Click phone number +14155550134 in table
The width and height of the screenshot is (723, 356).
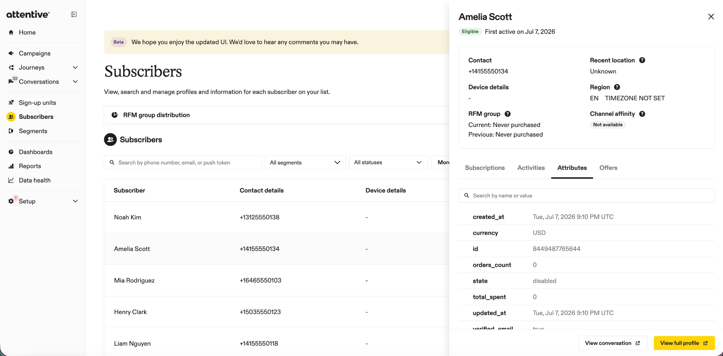(x=259, y=249)
